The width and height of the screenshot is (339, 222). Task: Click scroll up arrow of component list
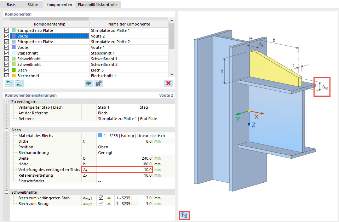(x=172, y=21)
